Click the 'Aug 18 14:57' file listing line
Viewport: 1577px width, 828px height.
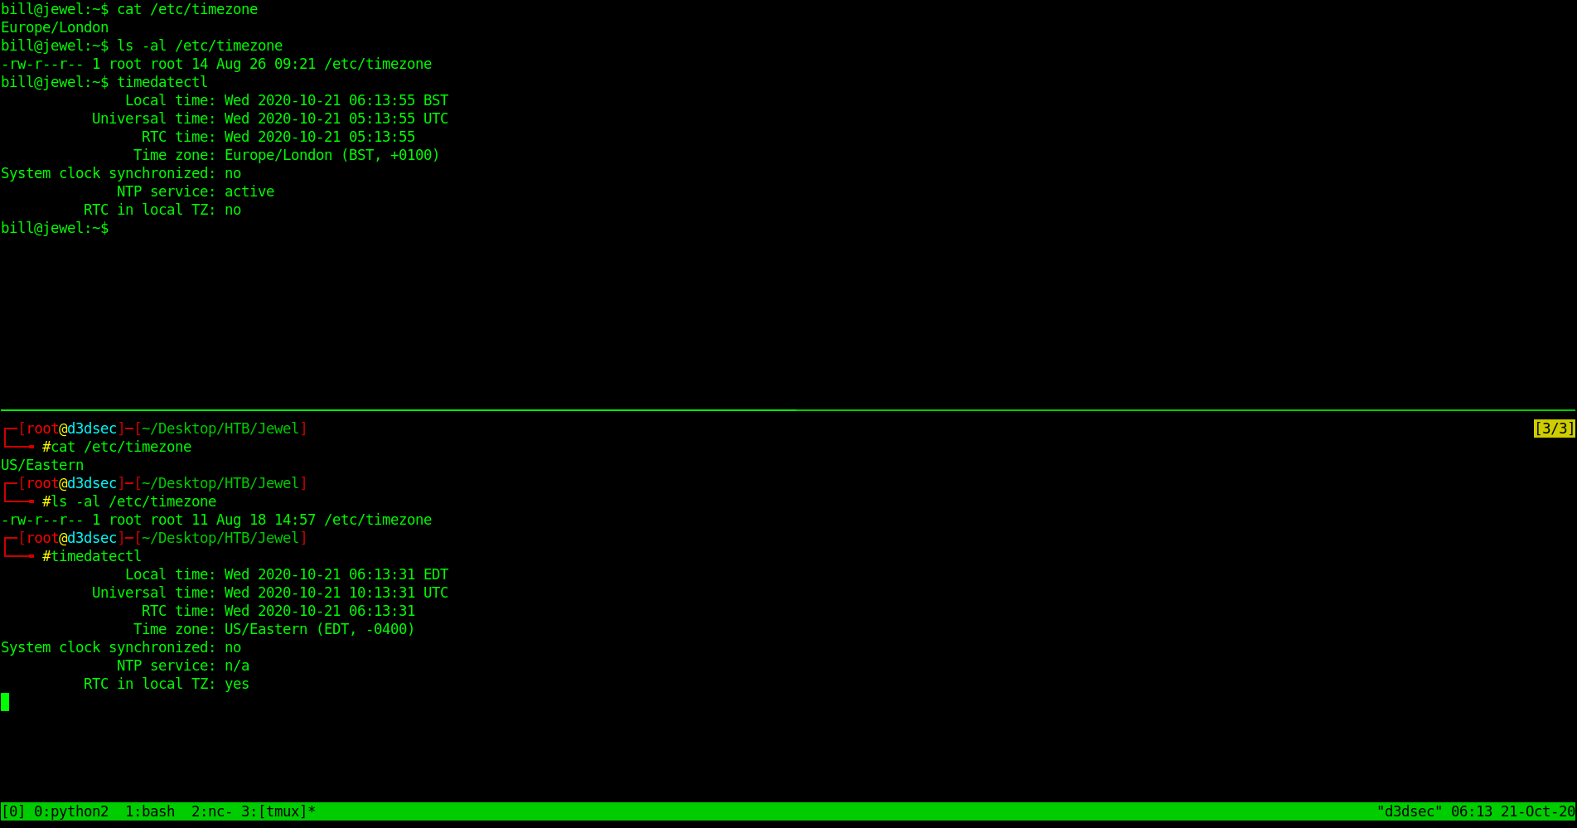click(216, 520)
